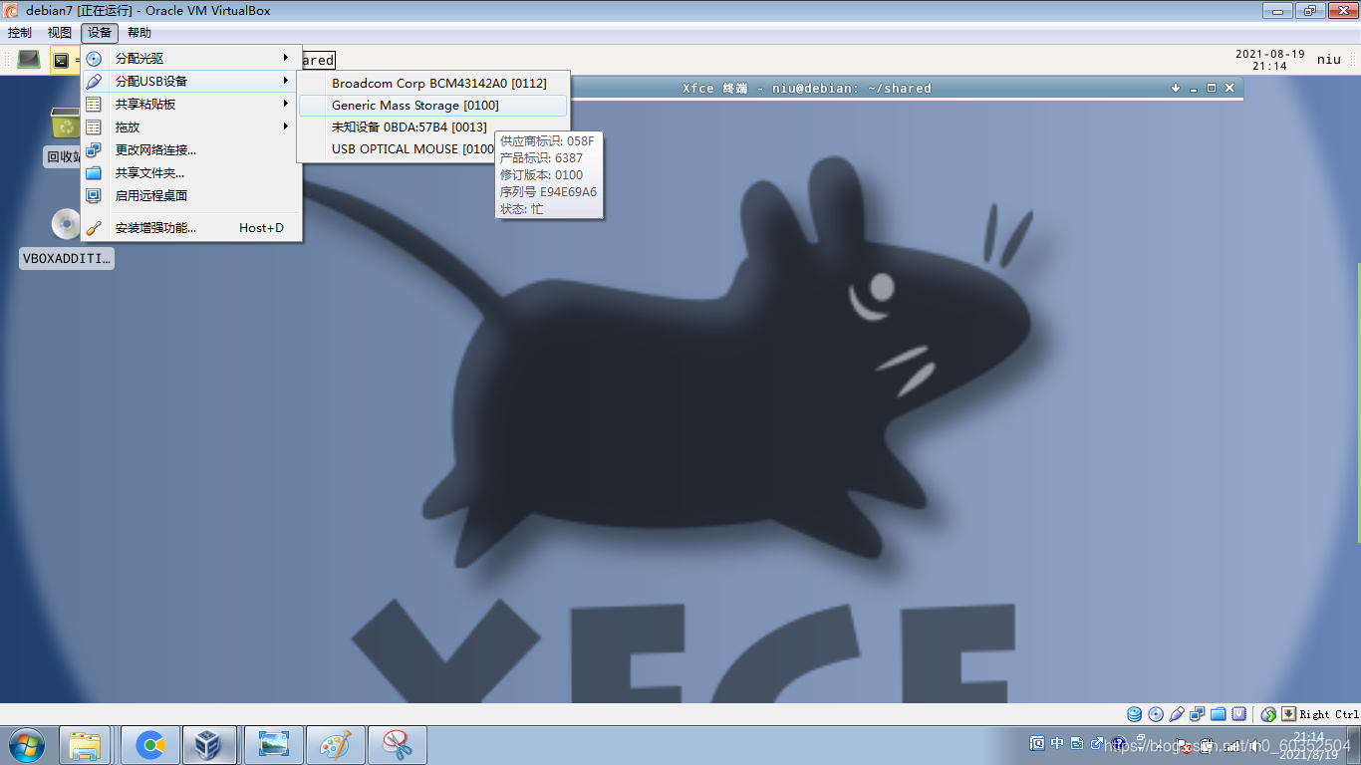1361x765 pixels.
Task: Click the shared folders status bar icon
Action: [1219, 714]
